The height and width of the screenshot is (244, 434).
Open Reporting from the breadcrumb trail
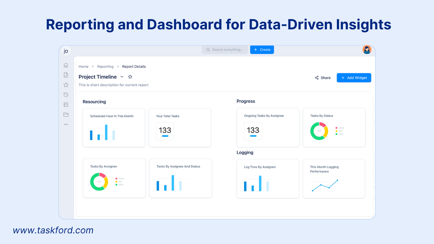(x=105, y=66)
